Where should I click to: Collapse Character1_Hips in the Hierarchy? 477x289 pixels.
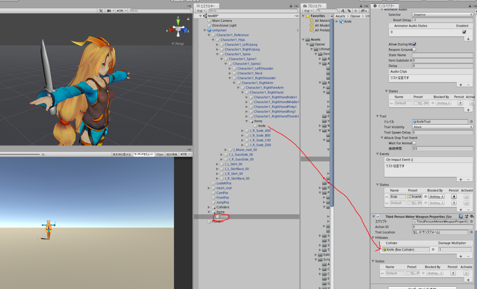point(213,40)
